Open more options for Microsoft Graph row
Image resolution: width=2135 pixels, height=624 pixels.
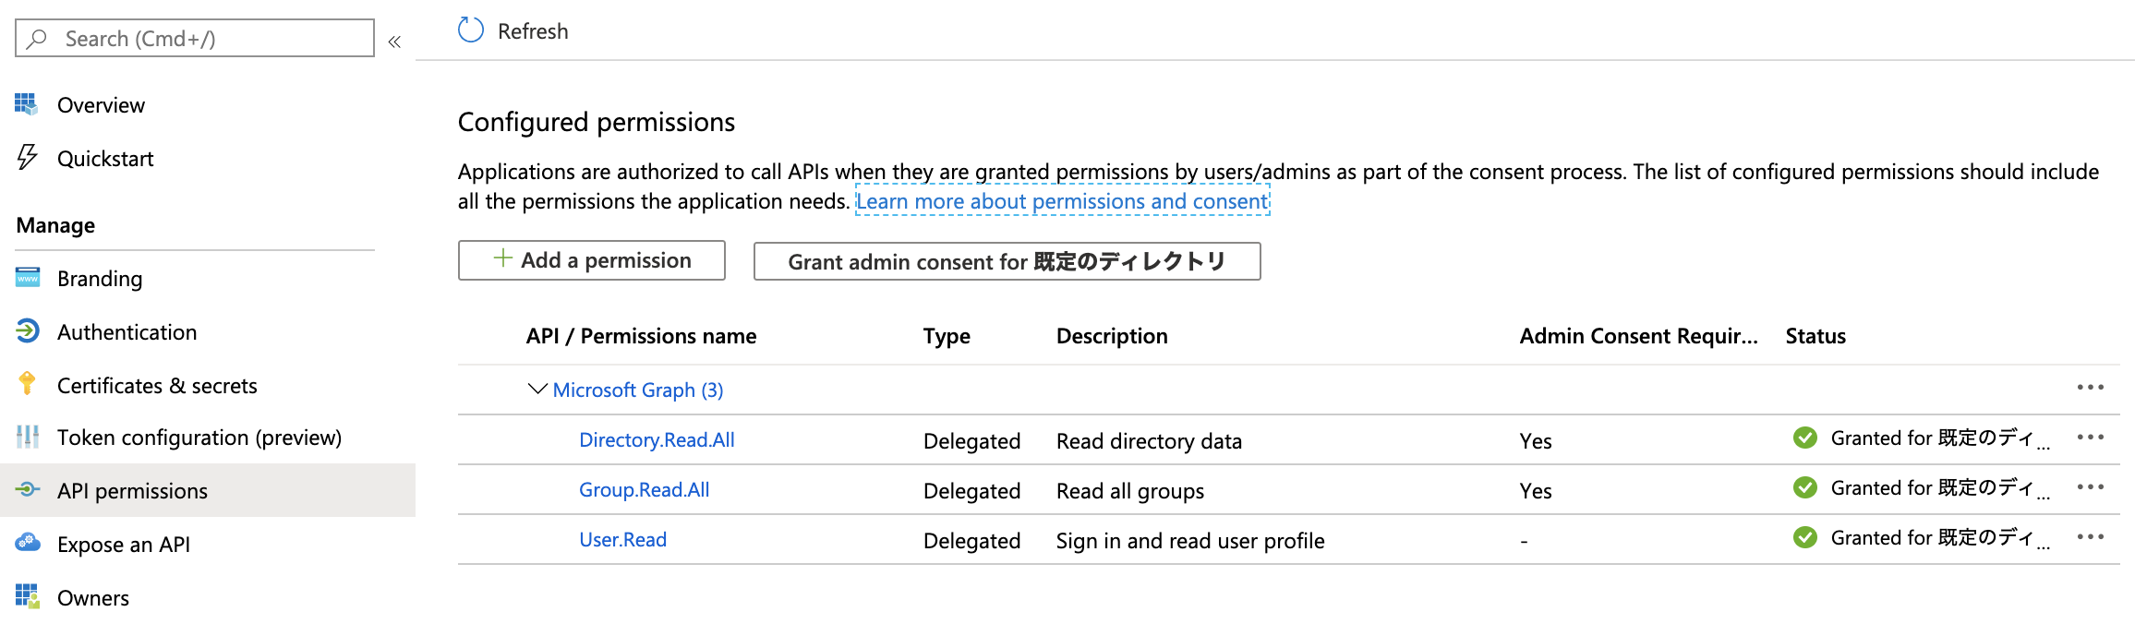coord(2090,388)
